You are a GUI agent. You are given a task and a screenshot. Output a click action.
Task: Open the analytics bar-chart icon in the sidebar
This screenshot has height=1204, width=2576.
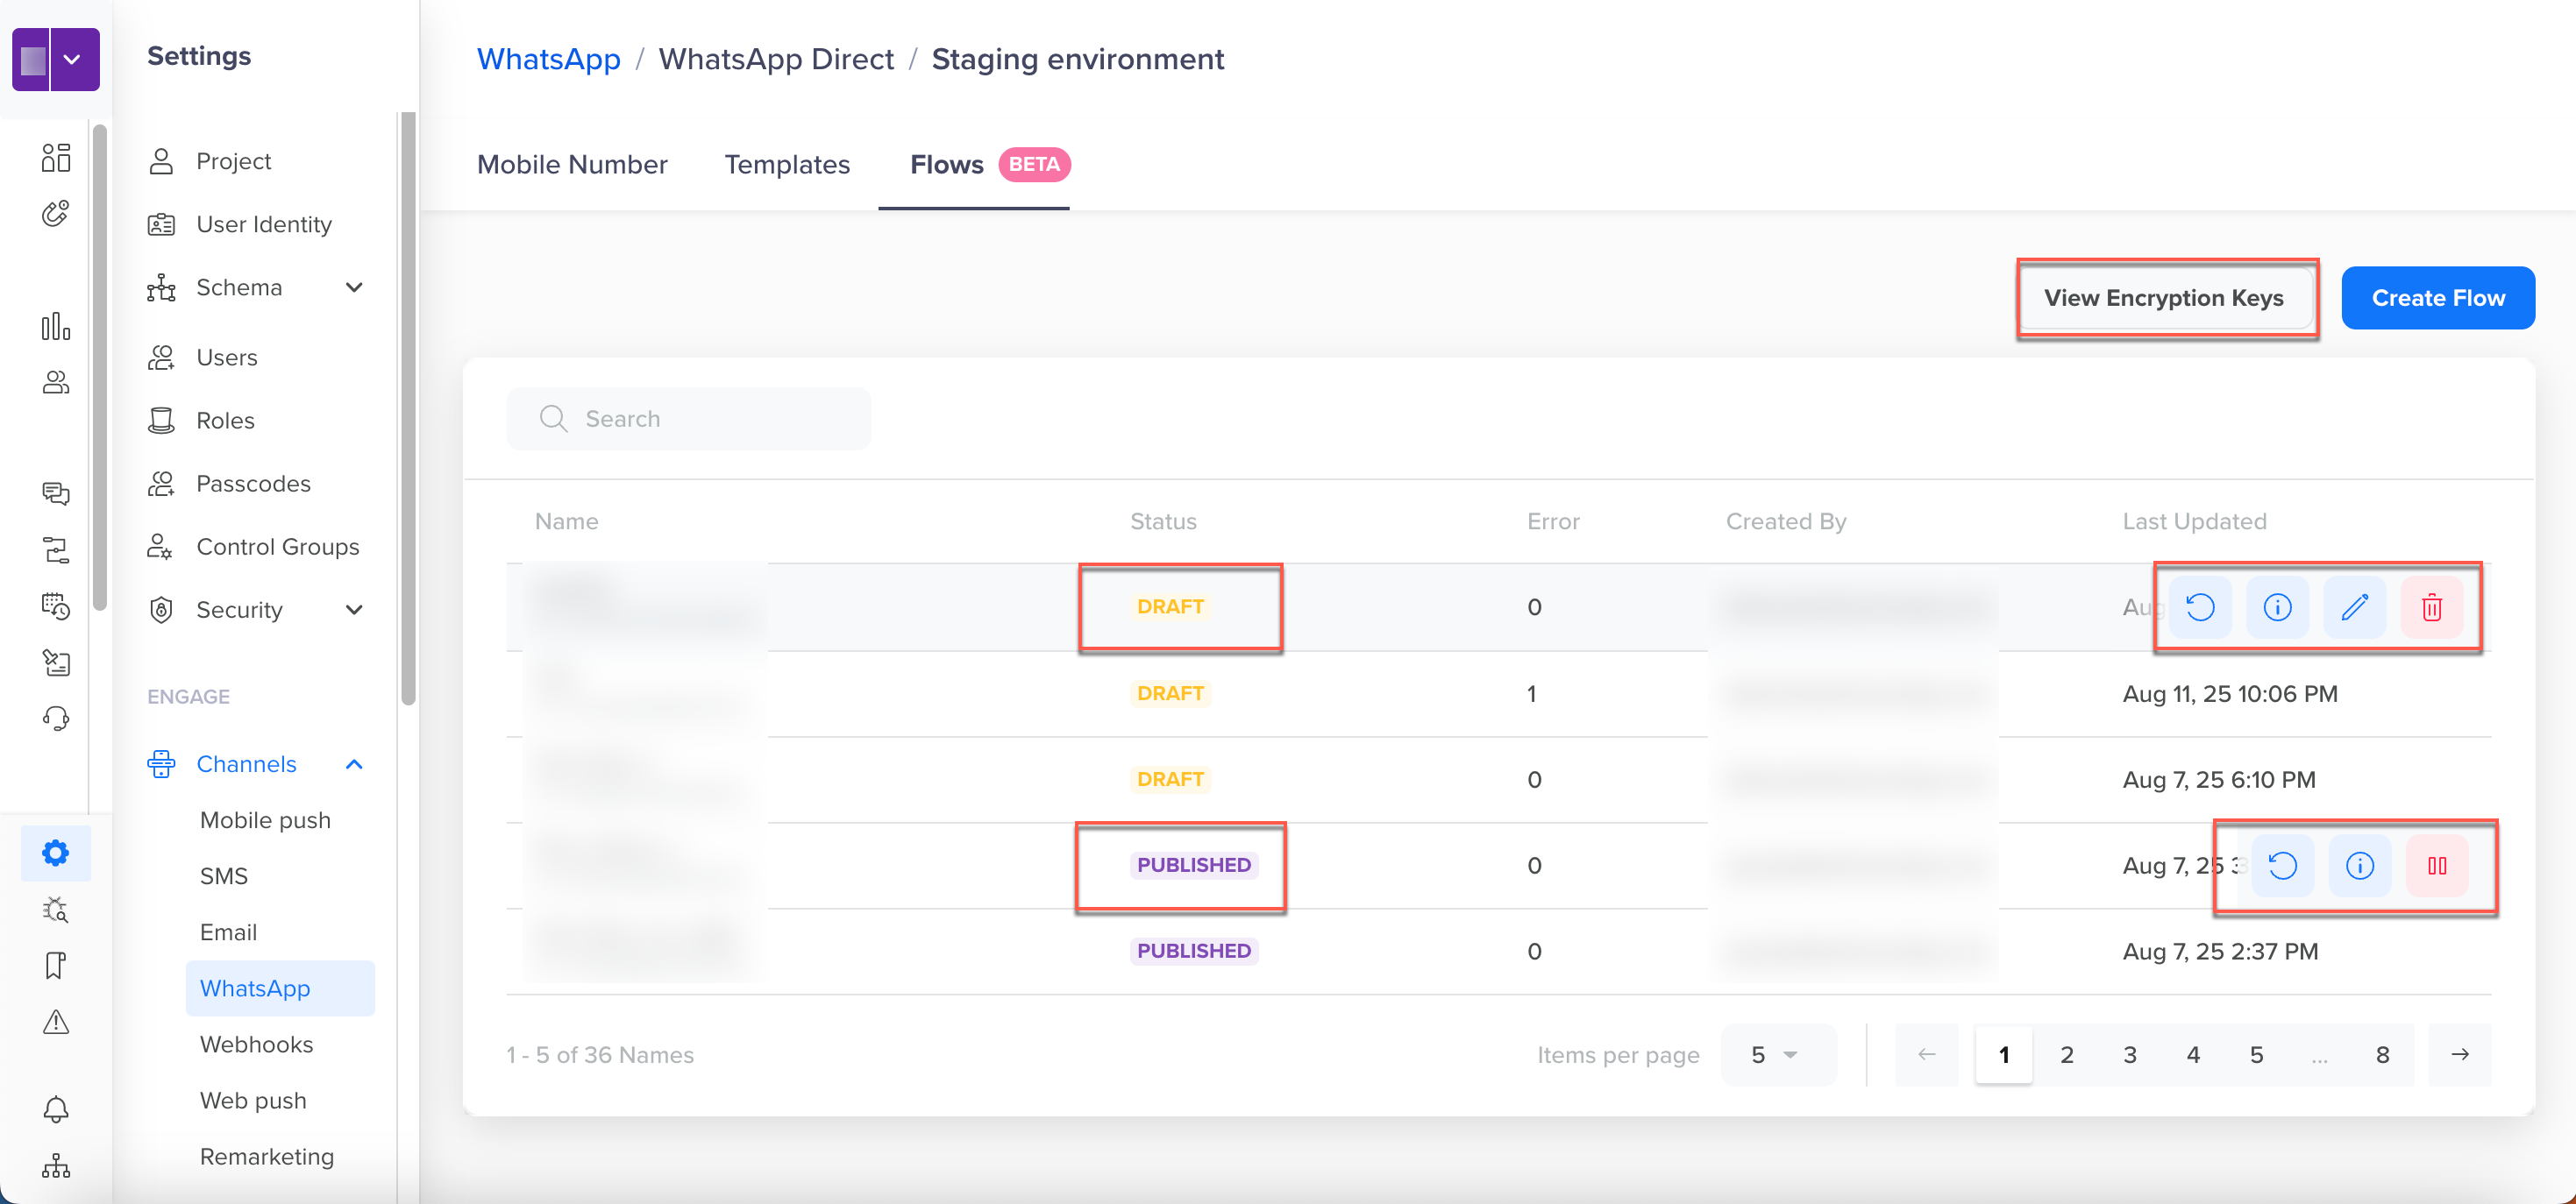pyautogui.click(x=55, y=325)
